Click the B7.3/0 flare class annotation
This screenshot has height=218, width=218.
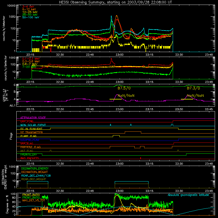pos(193,88)
